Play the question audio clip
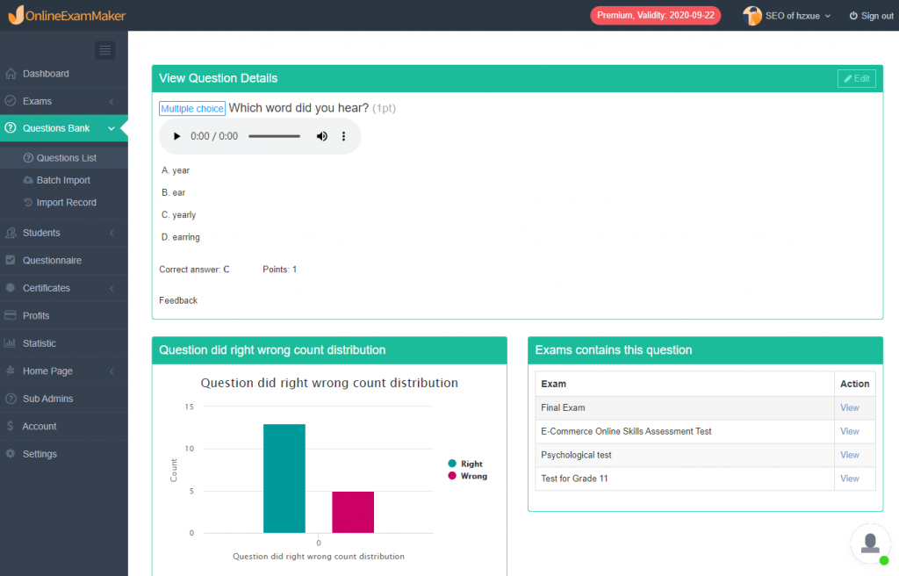Viewport: 899px width, 576px height. 176,137
